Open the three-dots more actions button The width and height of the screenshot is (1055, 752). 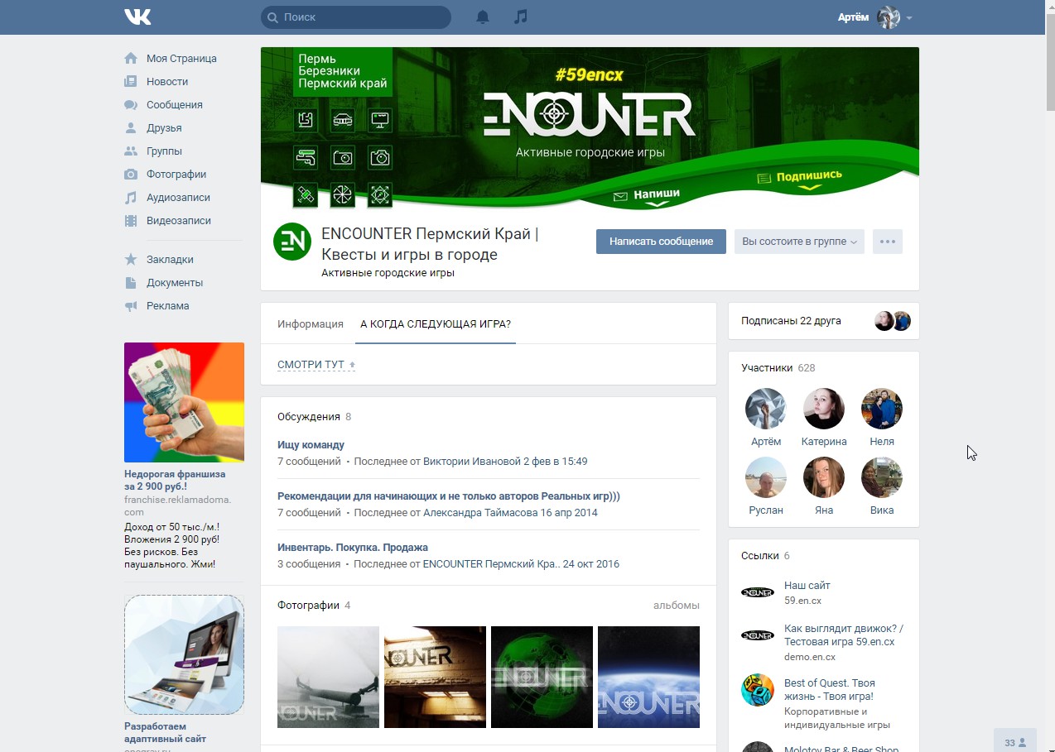coord(888,242)
